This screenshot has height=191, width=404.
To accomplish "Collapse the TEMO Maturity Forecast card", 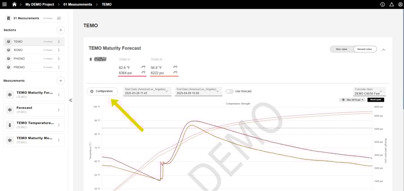I will click(383, 50).
